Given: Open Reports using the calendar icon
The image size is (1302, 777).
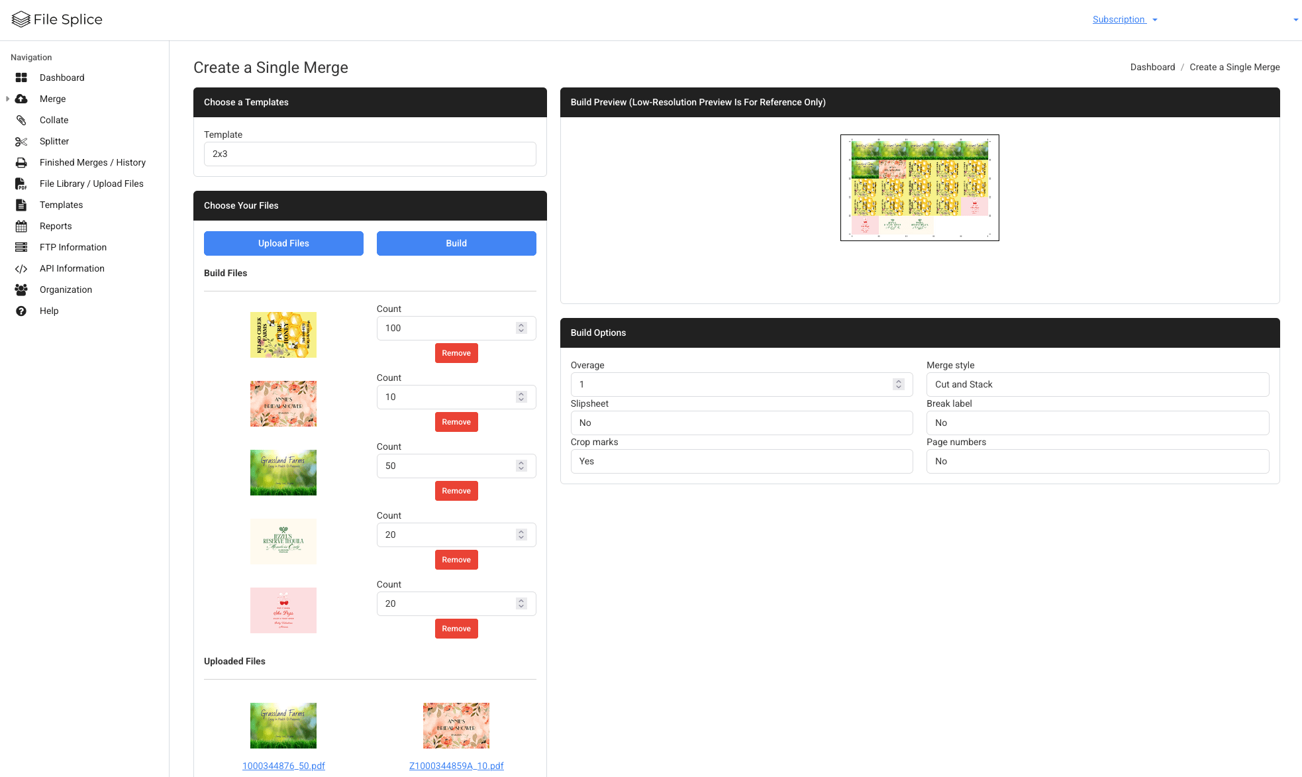Looking at the screenshot, I should tap(21, 226).
